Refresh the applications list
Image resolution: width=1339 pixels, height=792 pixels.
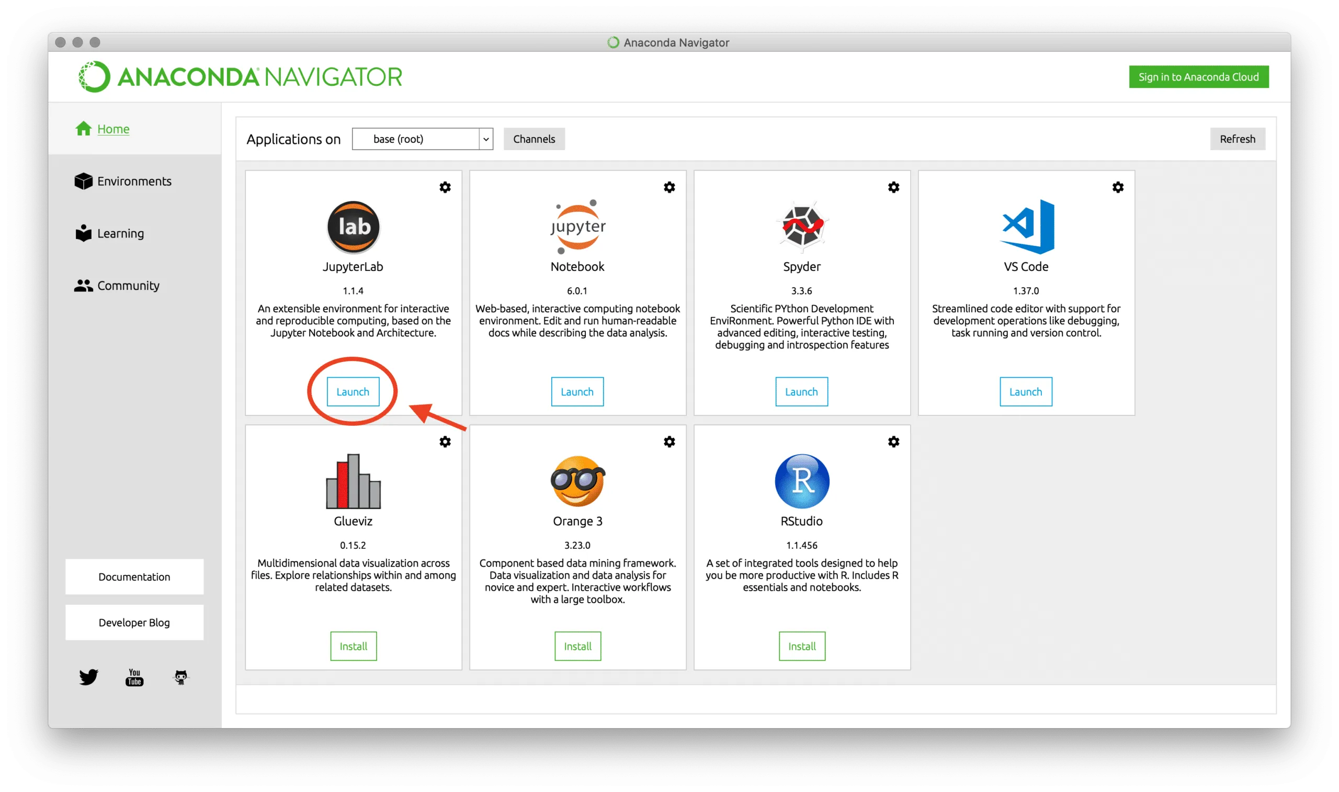point(1237,139)
